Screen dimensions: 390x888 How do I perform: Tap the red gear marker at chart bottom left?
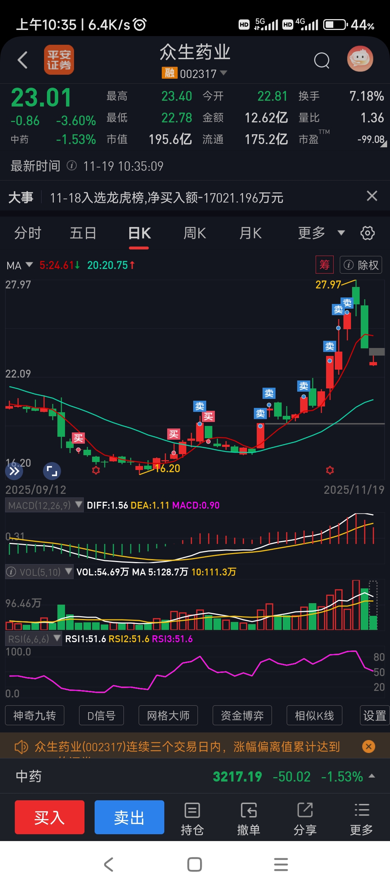[96, 470]
